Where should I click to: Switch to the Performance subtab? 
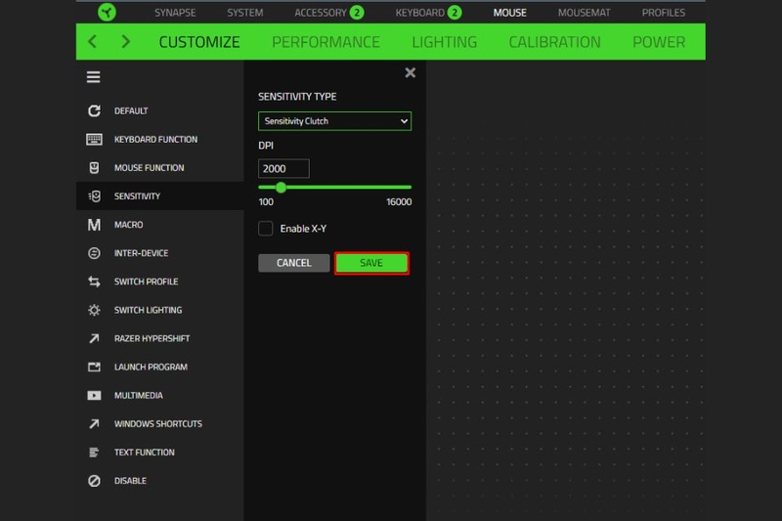click(326, 42)
